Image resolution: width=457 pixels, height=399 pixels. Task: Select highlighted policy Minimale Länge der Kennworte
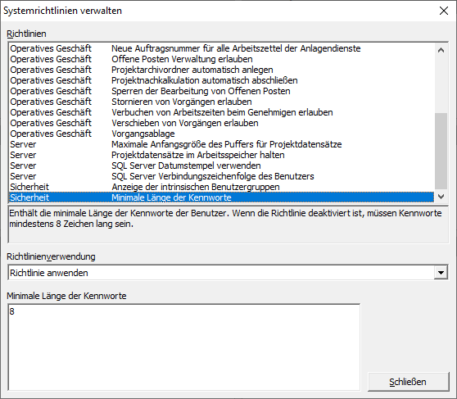[221, 197]
